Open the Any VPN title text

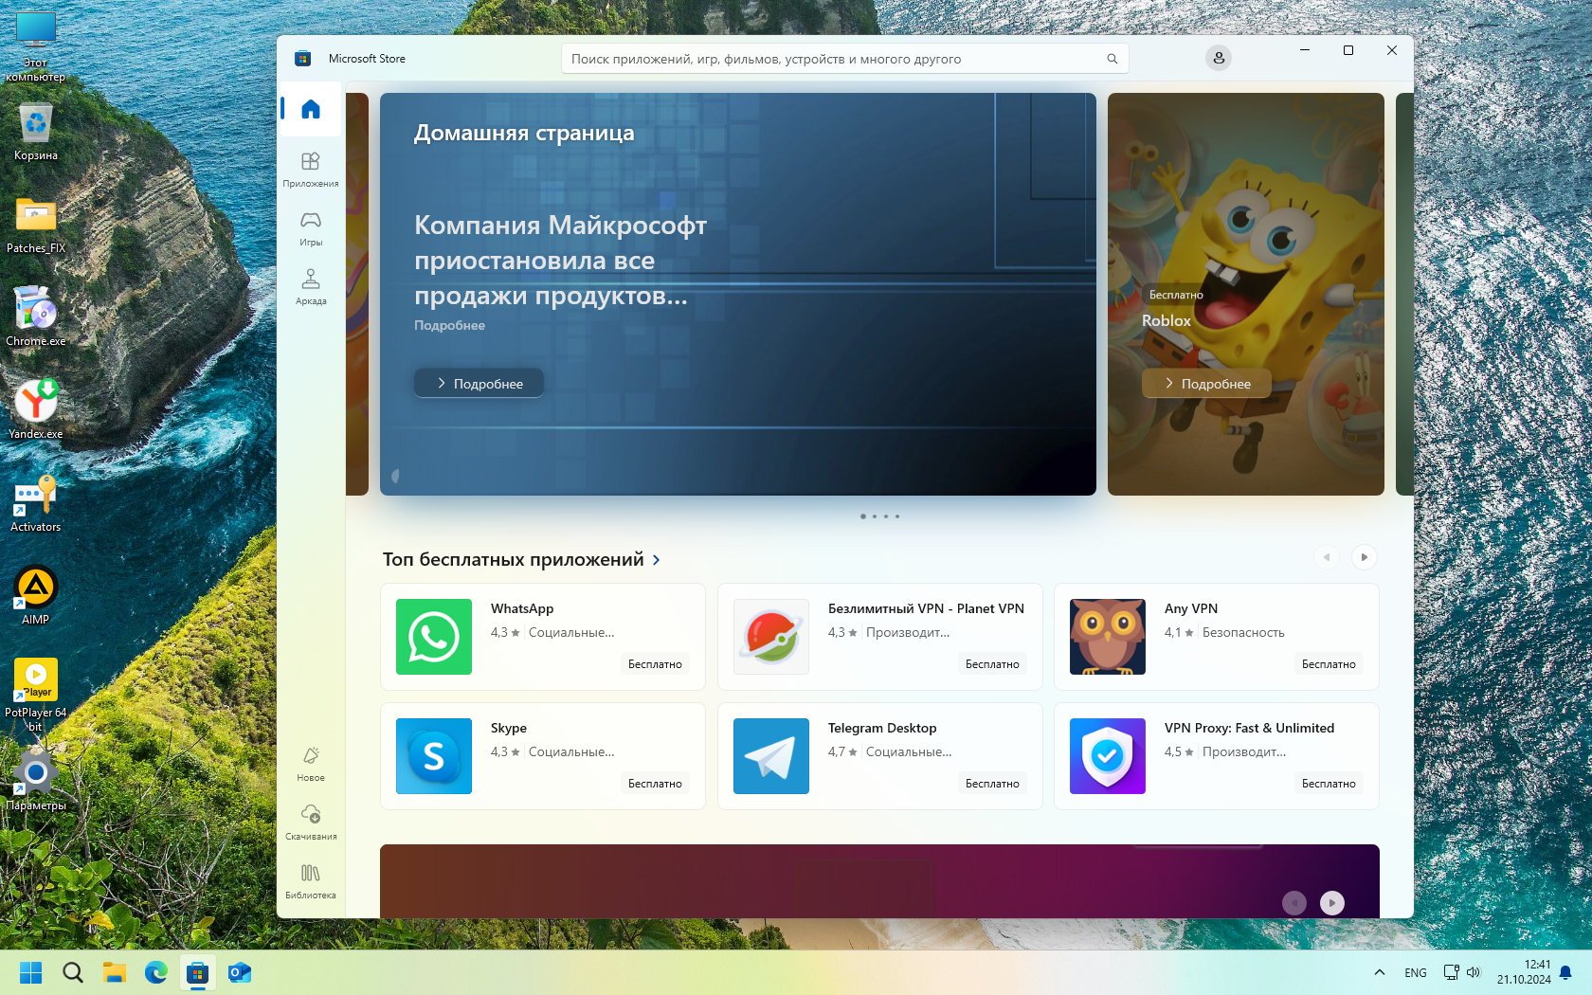pyautogui.click(x=1191, y=608)
